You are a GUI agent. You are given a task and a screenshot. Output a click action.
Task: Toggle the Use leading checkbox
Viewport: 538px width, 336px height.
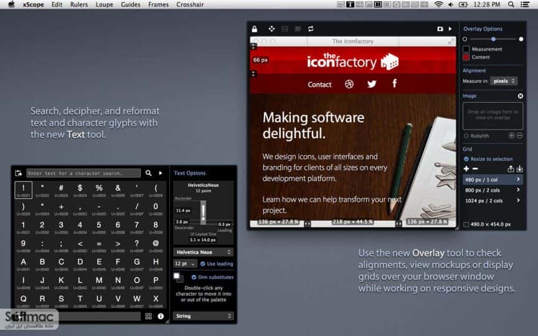(202, 264)
